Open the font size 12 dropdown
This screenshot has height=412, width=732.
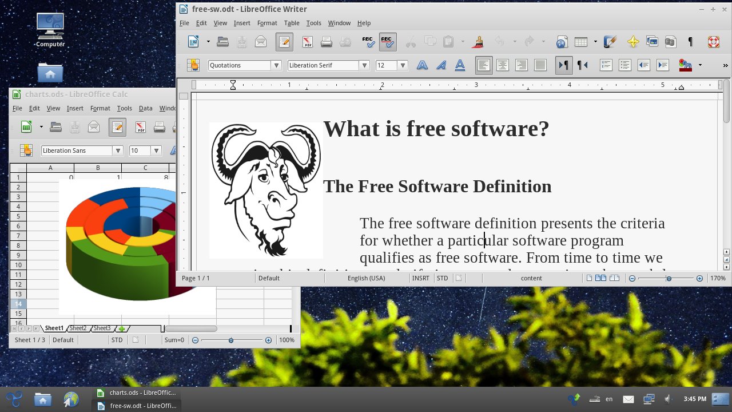(403, 65)
